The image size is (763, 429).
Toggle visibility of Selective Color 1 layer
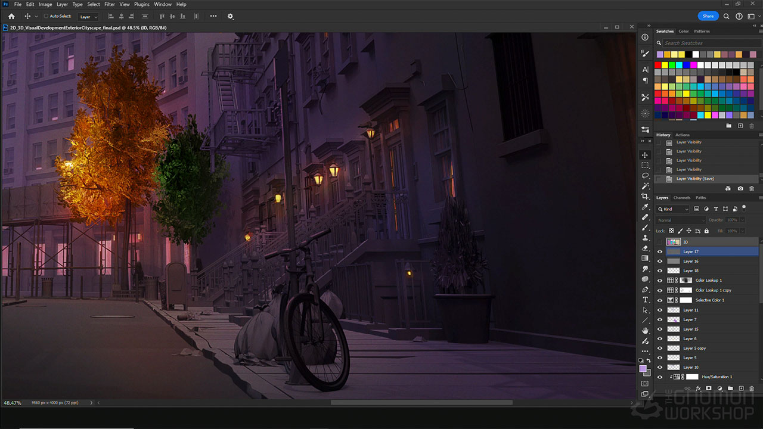659,300
